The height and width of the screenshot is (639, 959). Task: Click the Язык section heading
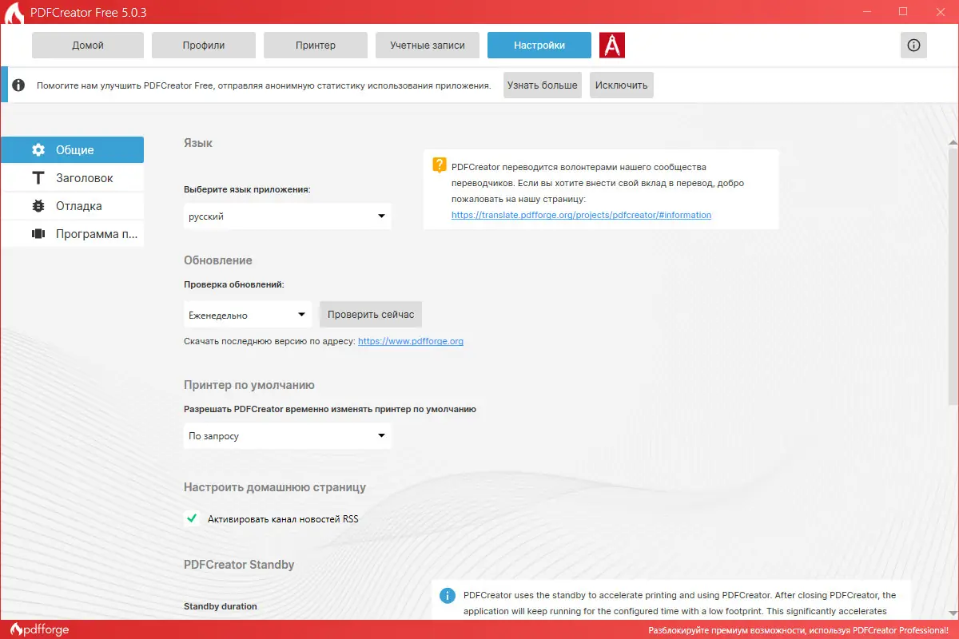(x=198, y=143)
